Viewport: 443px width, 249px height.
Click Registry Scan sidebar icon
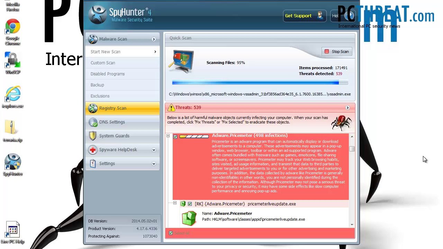point(93,108)
